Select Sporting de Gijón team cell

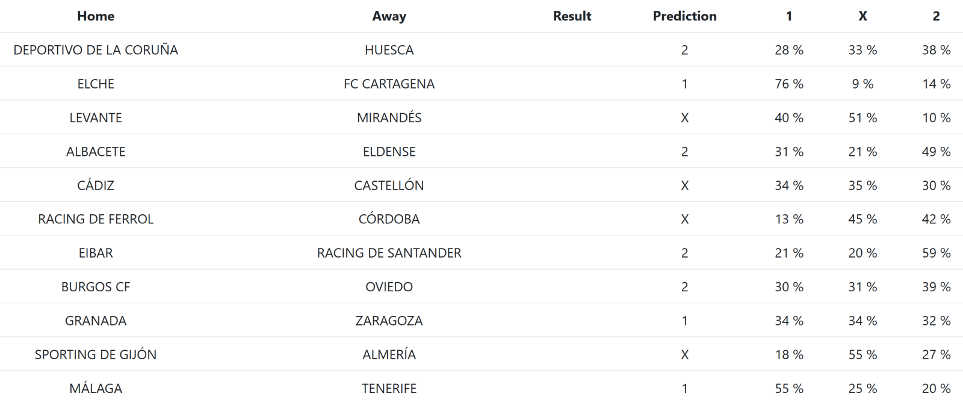(x=96, y=354)
